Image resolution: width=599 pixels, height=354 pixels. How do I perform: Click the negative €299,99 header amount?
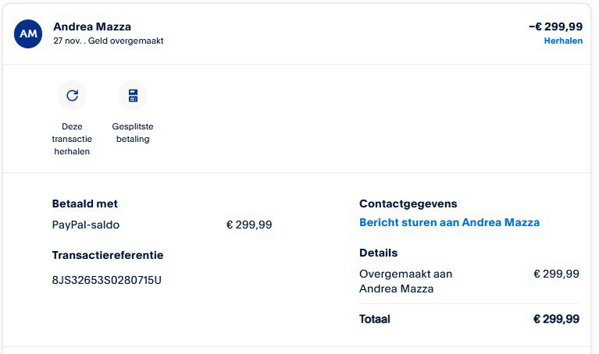pos(555,27)
